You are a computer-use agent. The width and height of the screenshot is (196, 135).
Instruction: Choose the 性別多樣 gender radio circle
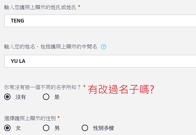tap(85, 128)
